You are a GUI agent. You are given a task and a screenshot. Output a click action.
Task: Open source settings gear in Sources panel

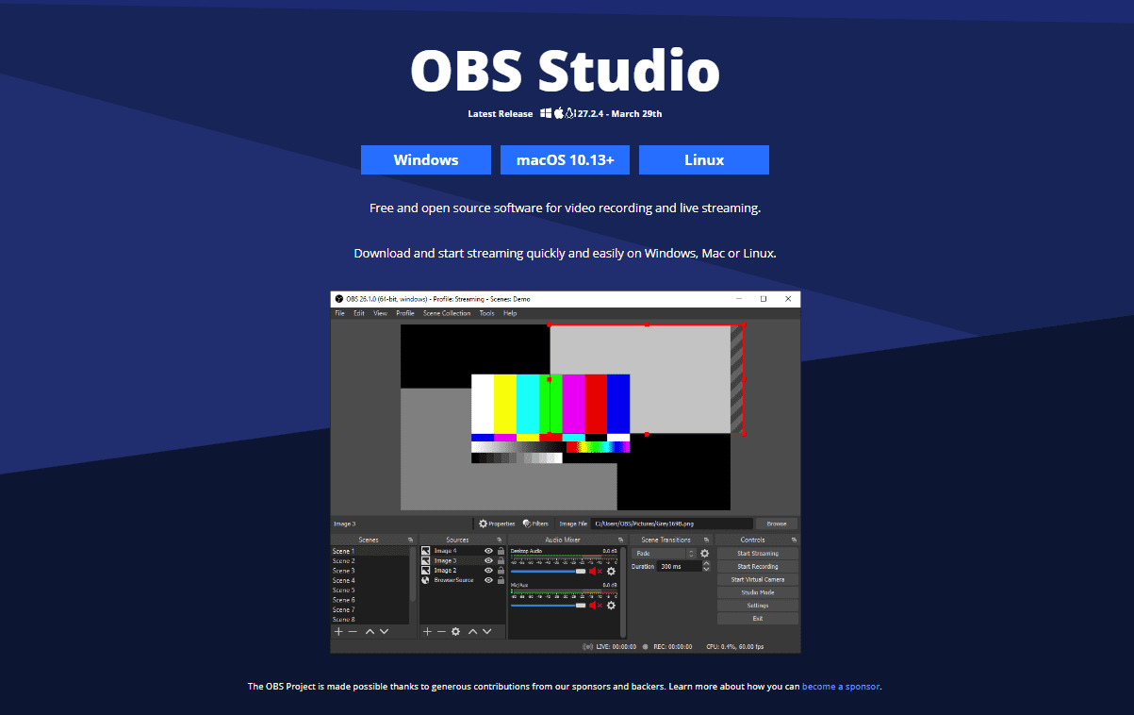[456, 631]
